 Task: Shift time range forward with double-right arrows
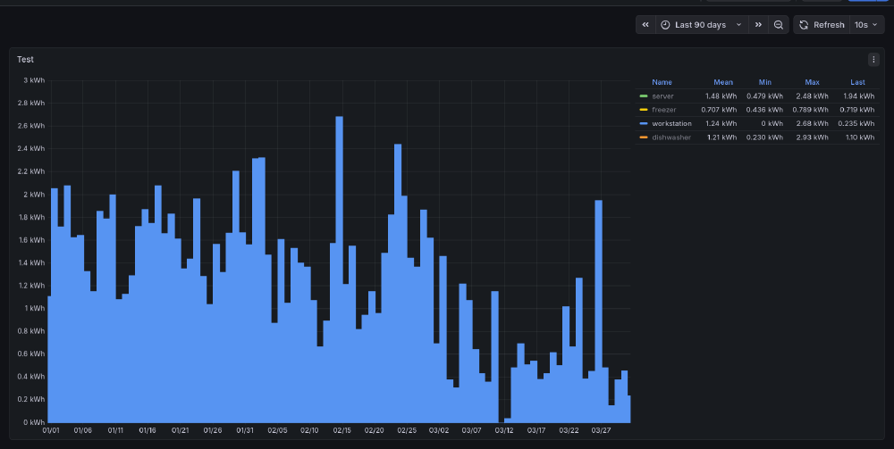758,25
